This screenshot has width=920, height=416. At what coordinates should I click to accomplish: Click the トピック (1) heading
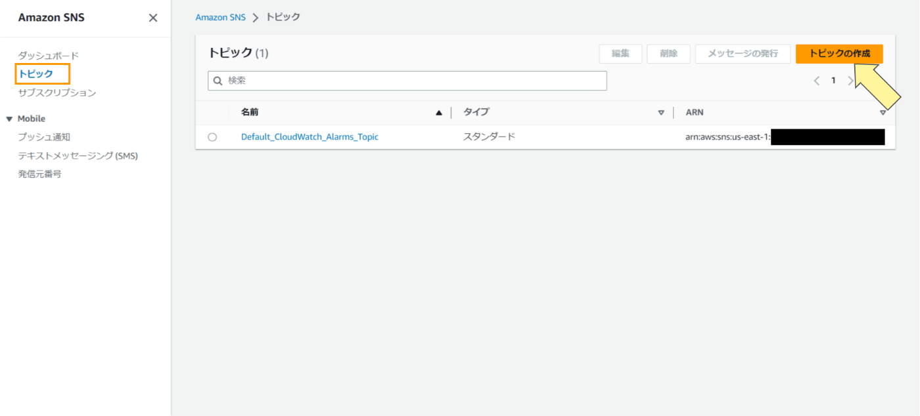tap(238, 53)
